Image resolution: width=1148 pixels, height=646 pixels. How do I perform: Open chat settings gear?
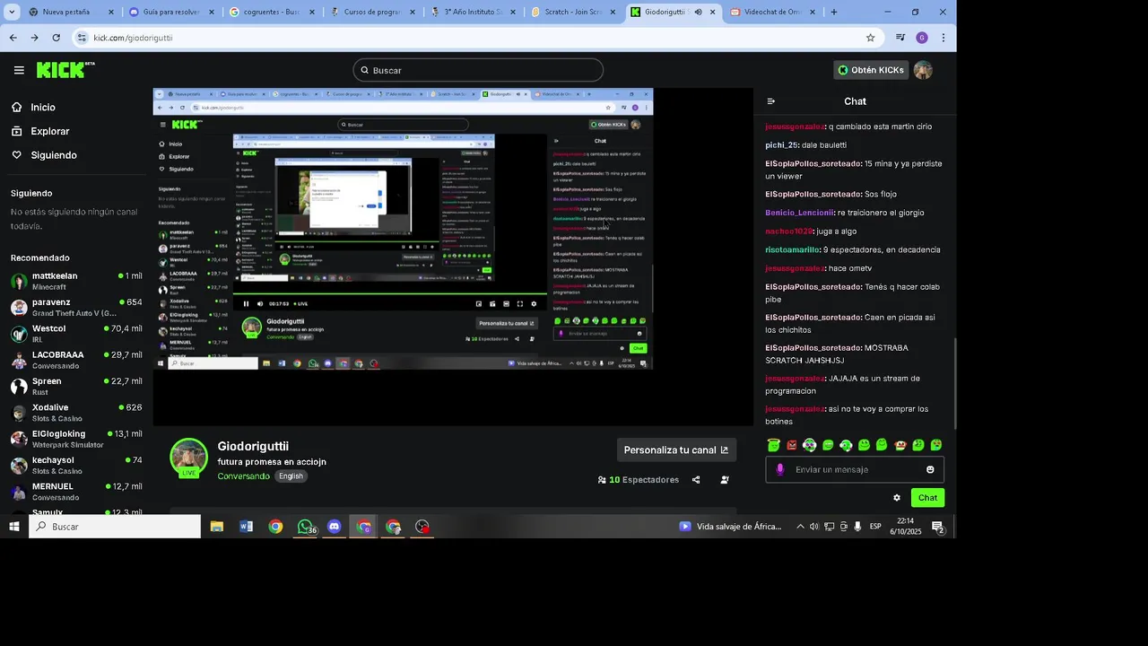(896, 498)
